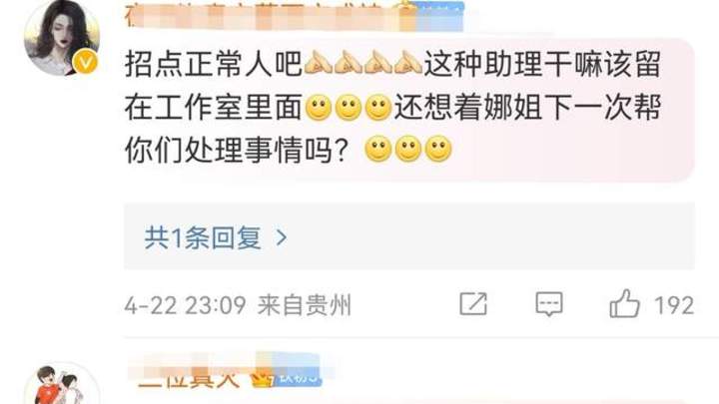
Task: Open the second commenter's cartoon avatar
Action: click(x=62, y=384)
